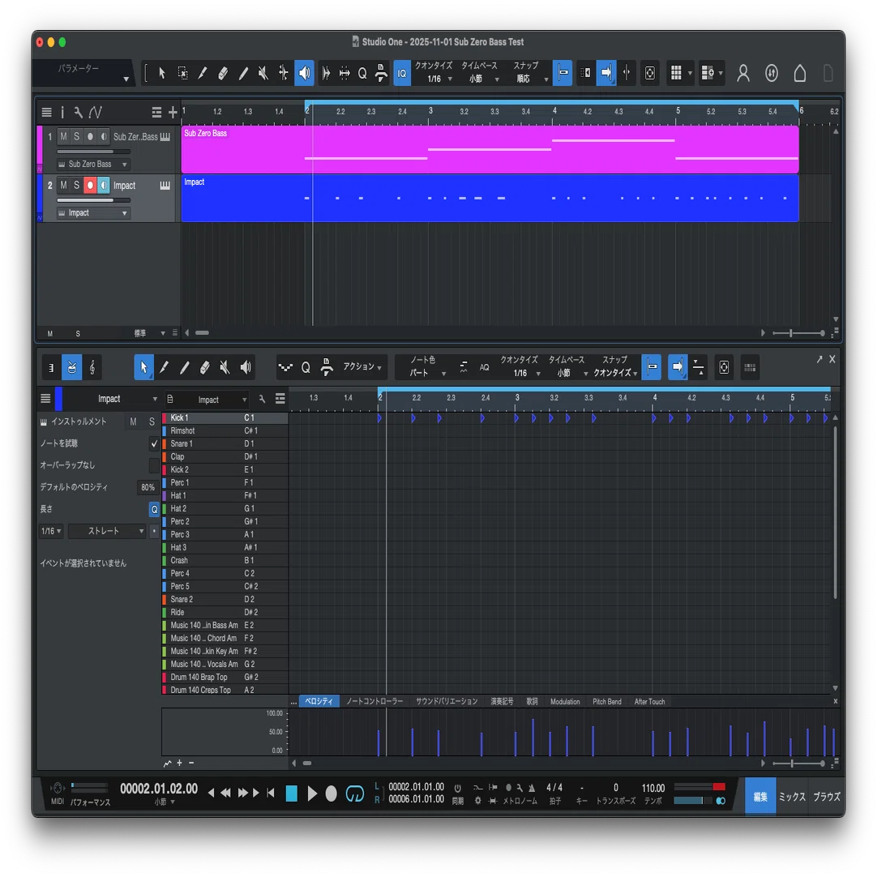Open the parameter dropdown at top left
The height and width of the screenshot is (877, 877).
[x=84, y=73]
